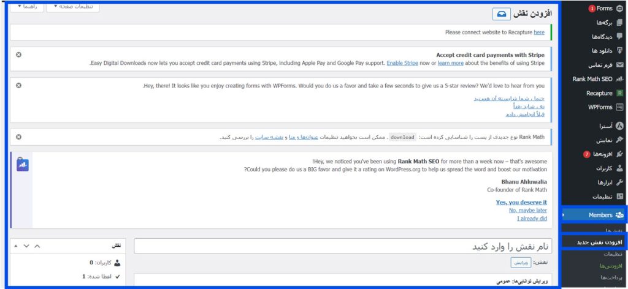Open the نقشه سایت link
The width and height of the screenshot is (628, 289).
pos(269,137)
